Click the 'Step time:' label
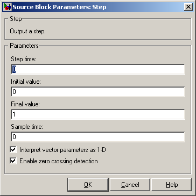The height and width of the screenshot is (196, 196). 24,59
